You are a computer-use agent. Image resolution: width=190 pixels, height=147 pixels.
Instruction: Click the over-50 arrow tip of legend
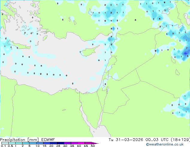(x=95, y=143)
